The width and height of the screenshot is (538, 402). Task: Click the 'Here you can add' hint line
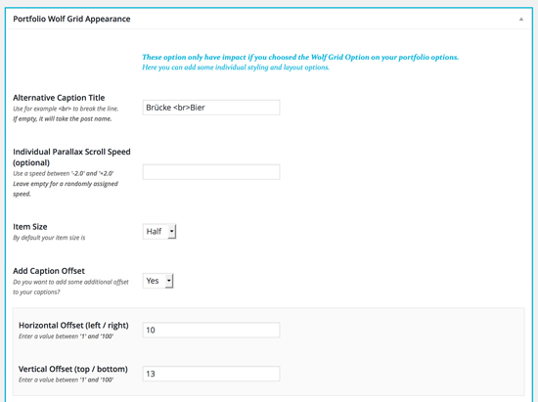[x=236, y=67]
